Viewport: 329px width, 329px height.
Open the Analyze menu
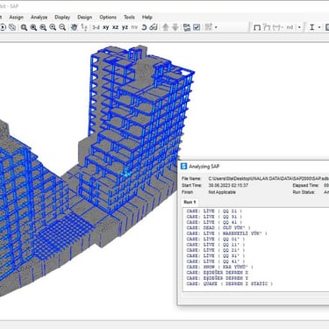pos(39,18)
